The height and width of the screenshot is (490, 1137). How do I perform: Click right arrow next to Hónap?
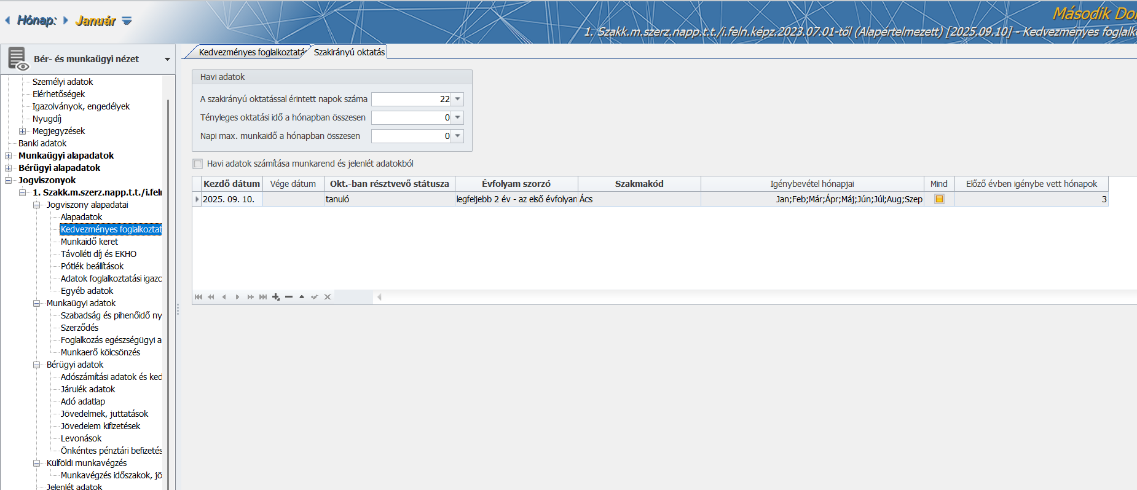tap(66, 20)
